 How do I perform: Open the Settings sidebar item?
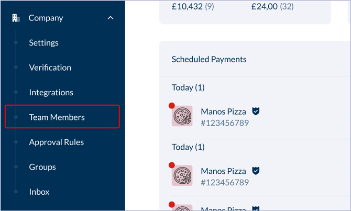(x=43, y=43)
